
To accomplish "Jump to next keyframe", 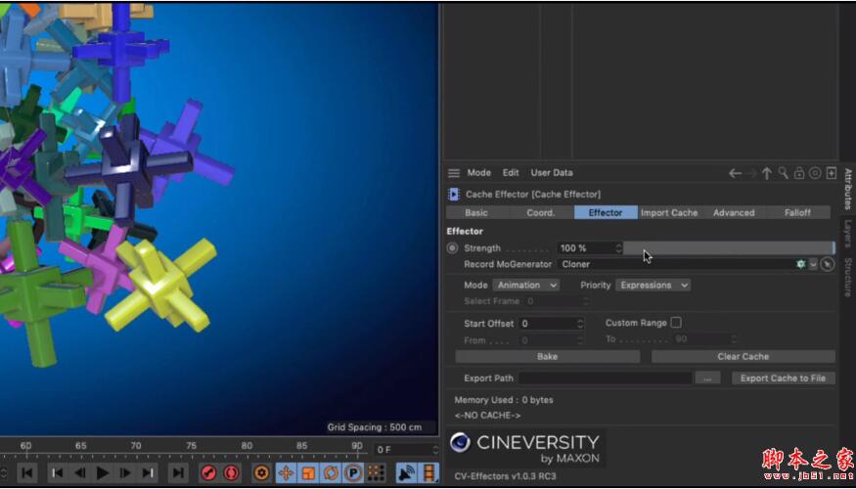I will (x=148, y=472).
